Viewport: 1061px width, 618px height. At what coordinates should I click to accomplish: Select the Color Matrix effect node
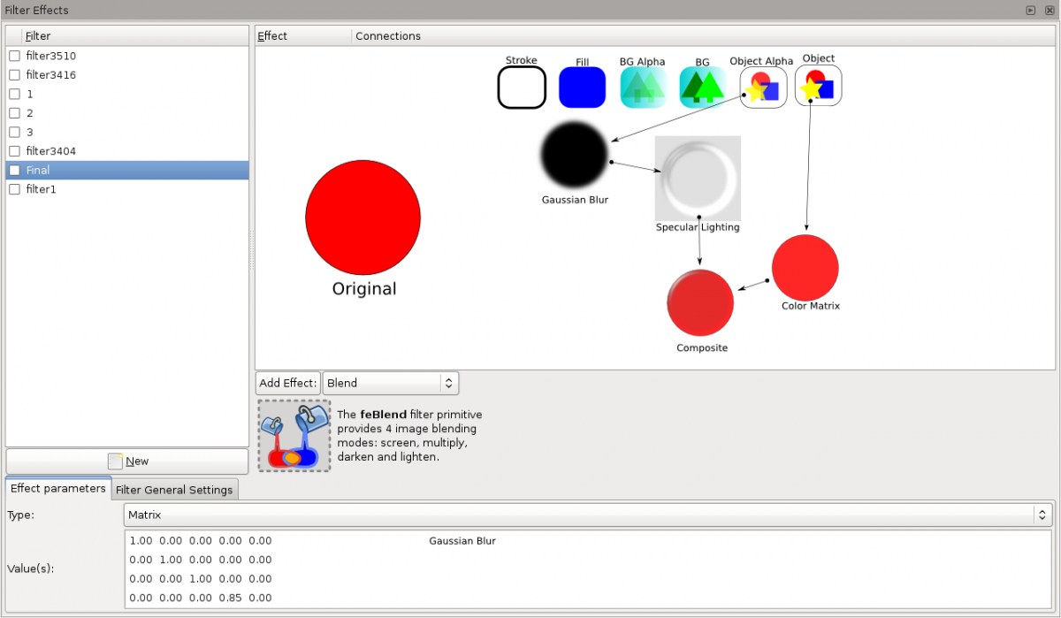(805, 267)
